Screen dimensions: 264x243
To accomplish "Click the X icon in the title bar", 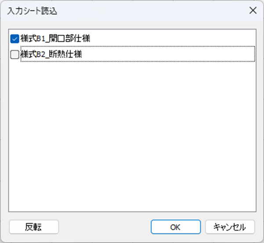I will pos(253,11).
